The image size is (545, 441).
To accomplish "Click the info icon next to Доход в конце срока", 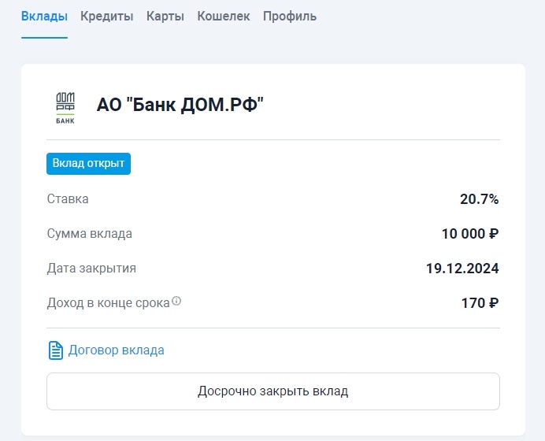I will click(x=176, y=301).
